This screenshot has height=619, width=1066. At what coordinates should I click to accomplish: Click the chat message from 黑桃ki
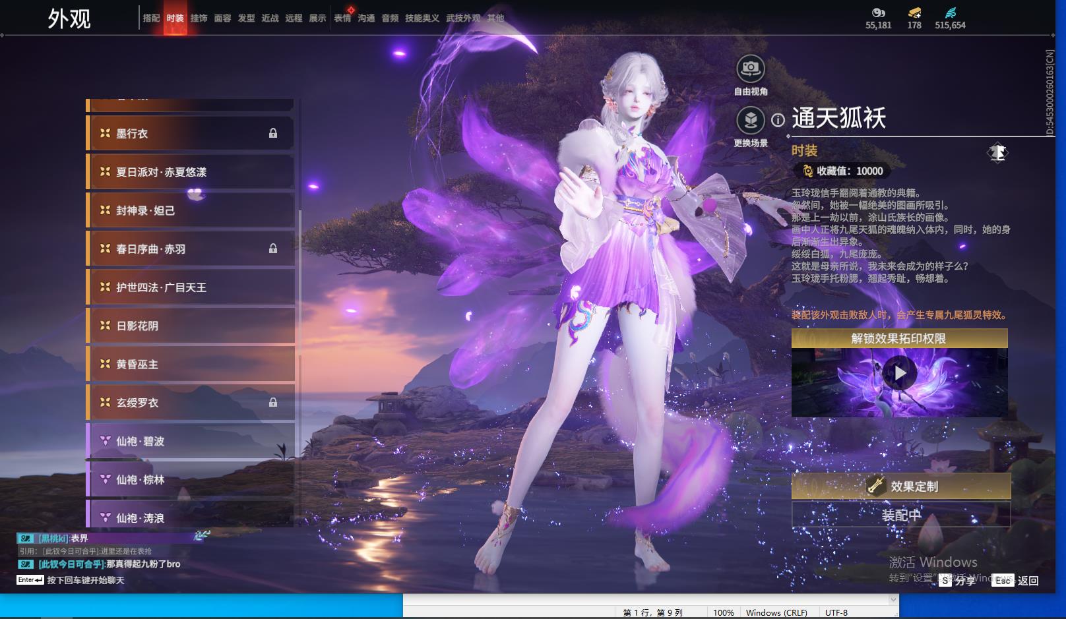pos(63,538)
